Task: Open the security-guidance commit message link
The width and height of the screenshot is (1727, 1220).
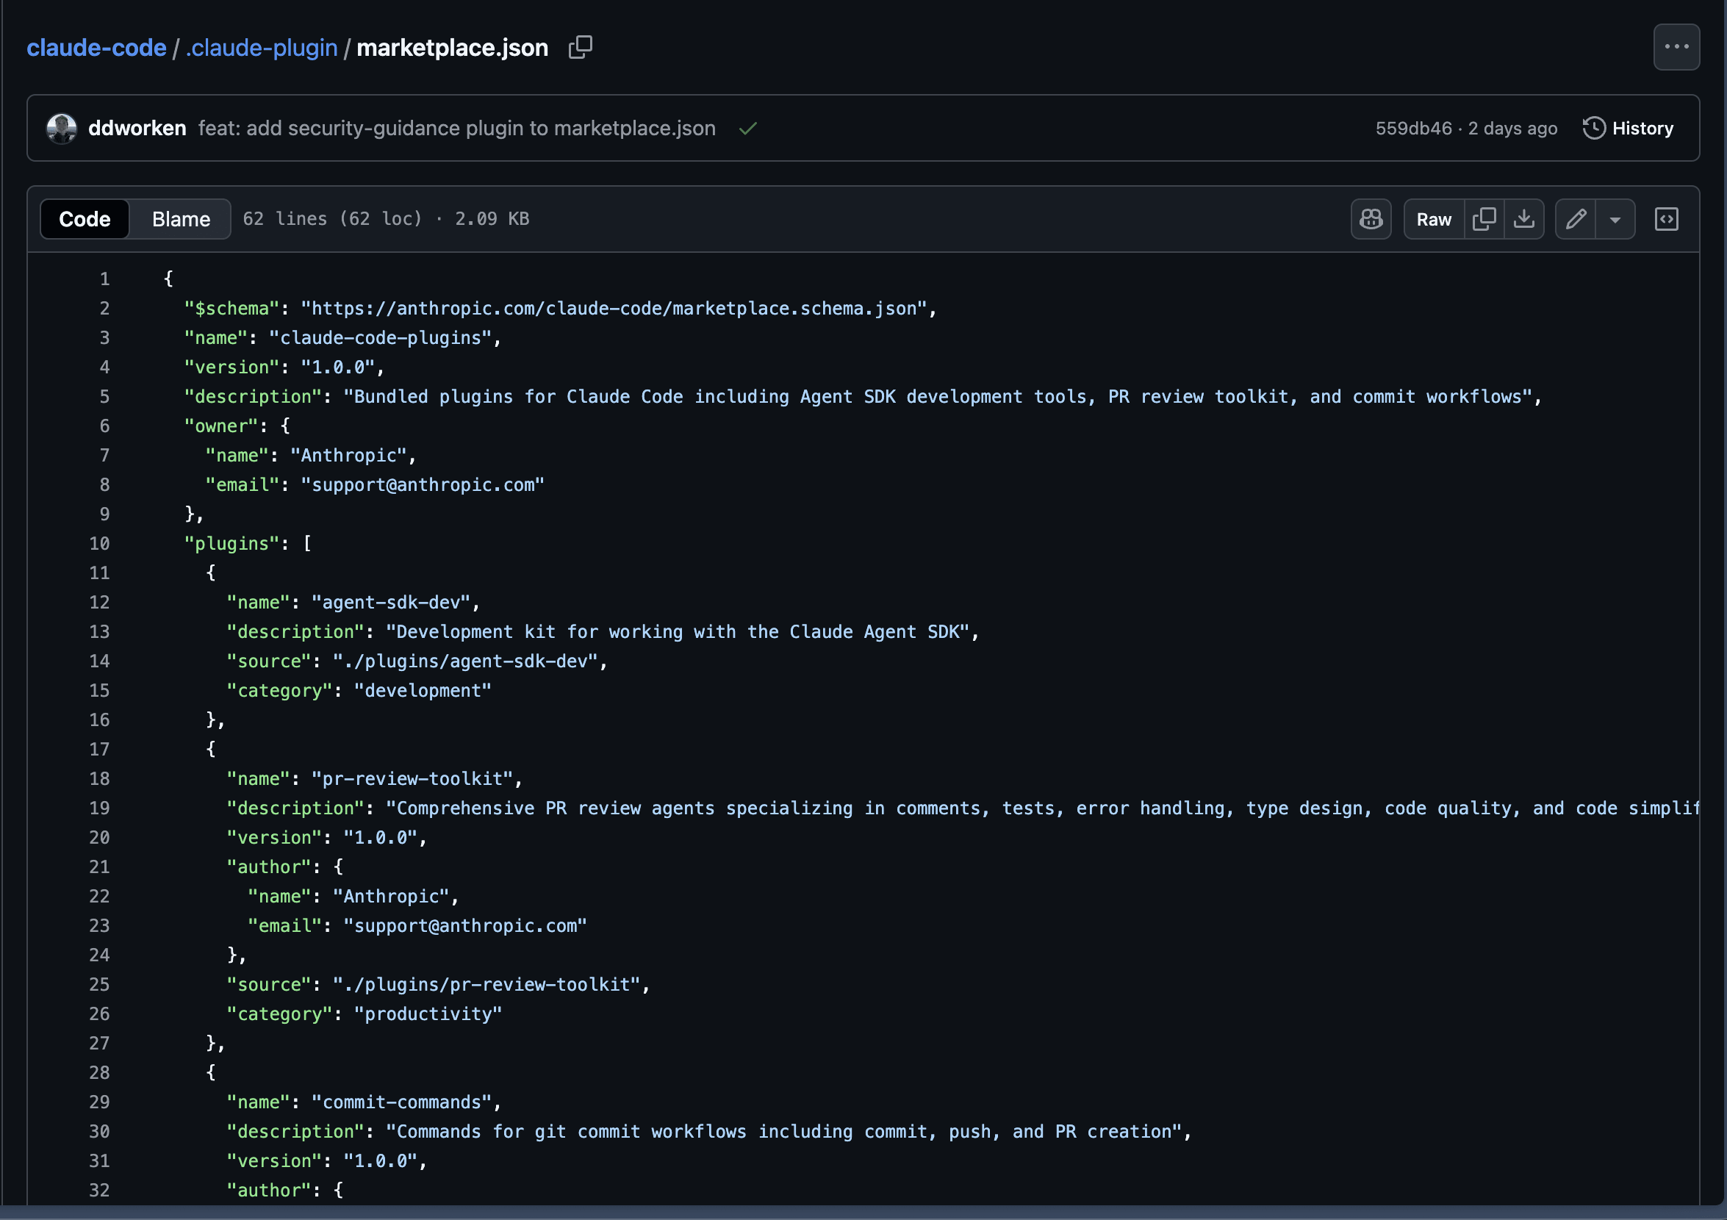Action: pos(456,129)
